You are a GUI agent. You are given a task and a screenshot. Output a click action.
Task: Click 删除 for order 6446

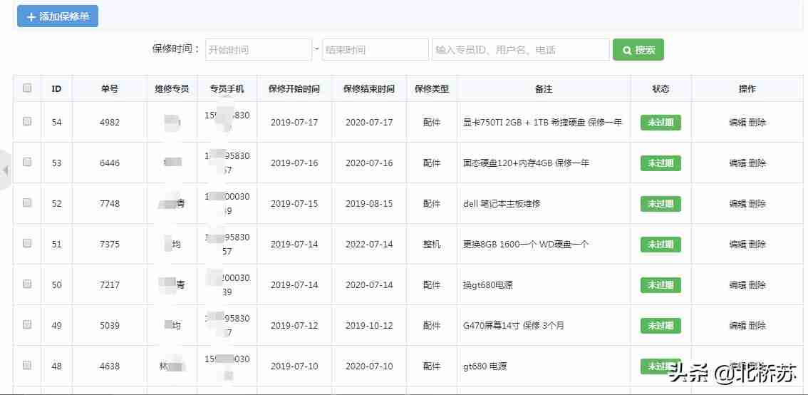(757, 163)
